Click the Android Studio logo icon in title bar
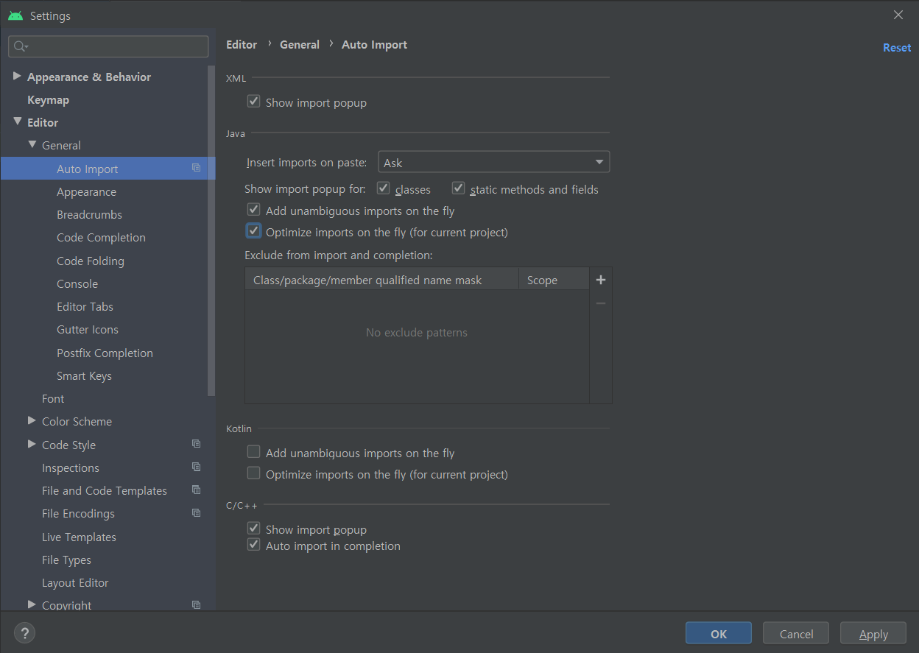Image resolution: width=919 pixels, height=653 pixels. pyautogui.click(x=15, y=15)
